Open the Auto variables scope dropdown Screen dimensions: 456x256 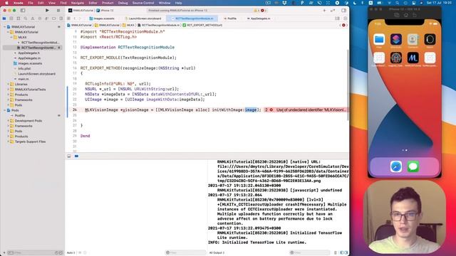[x=71, y=253]
